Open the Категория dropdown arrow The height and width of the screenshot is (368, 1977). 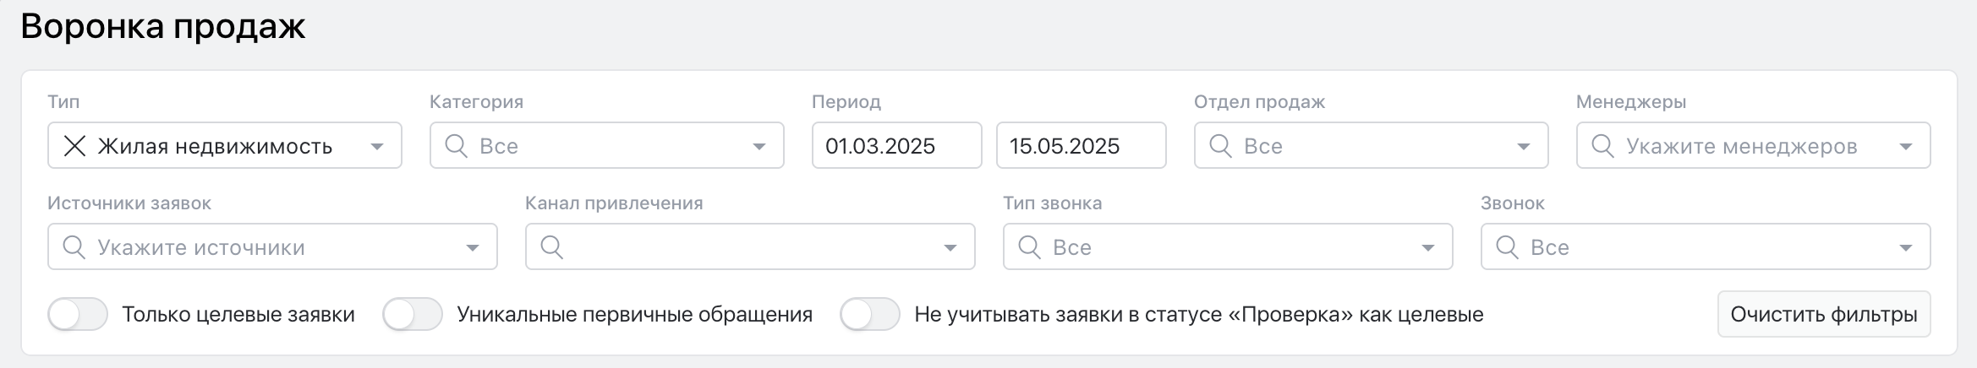[x=759, y=147]
